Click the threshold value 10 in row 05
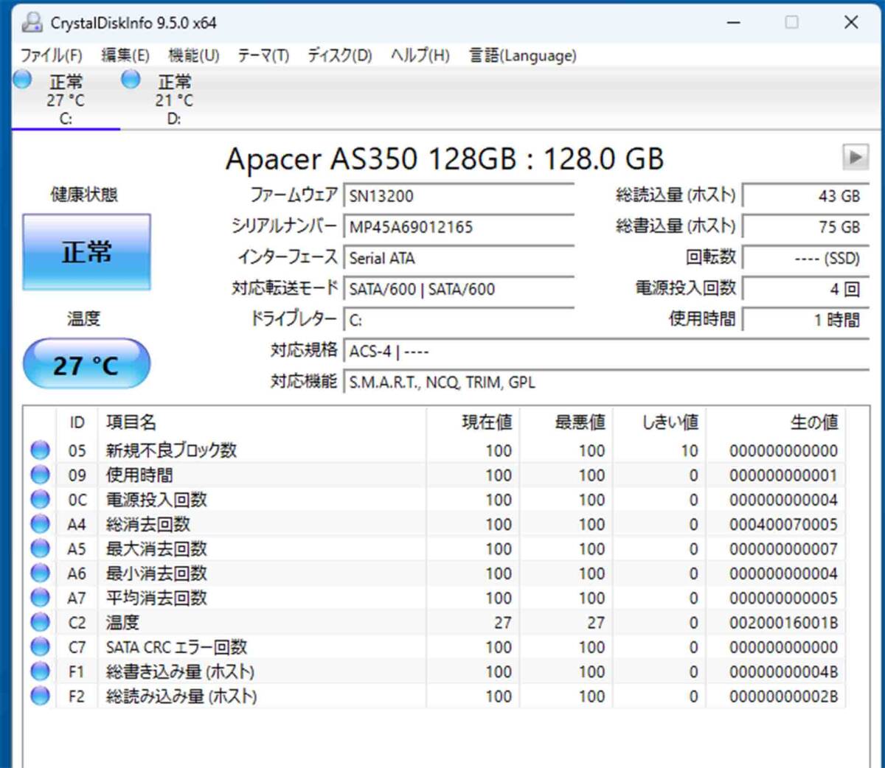Image resolution: width=885 pixels, height=768 pixels. [689, 450]
